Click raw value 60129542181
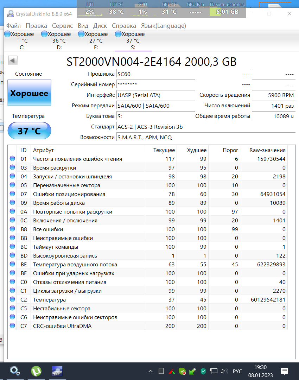The width and height of the screenshot is (299, 380). [268, 299]
